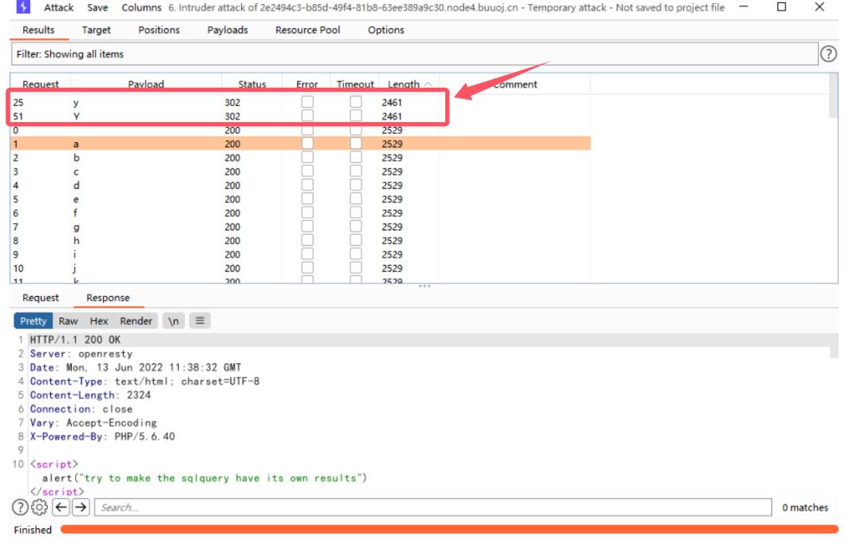The width and height of the screenshot is (845, 549).
Task: Switch to the Payloads tab
Action: click(x=227, y=30)
